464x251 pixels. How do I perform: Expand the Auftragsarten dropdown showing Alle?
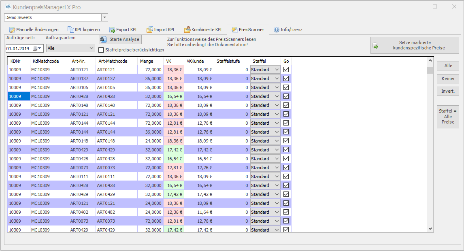[91, 48]
